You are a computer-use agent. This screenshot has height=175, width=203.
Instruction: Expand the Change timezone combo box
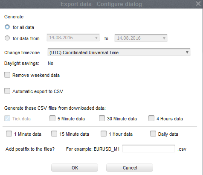119,52
